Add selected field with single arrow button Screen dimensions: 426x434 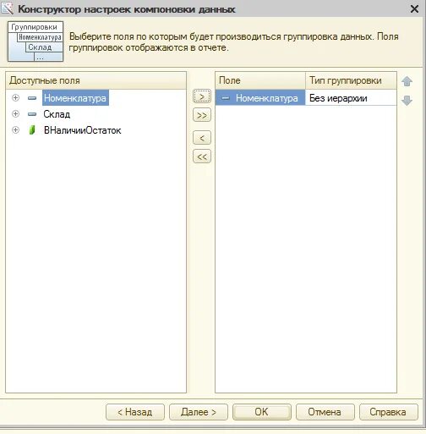[x=202, y=96]
